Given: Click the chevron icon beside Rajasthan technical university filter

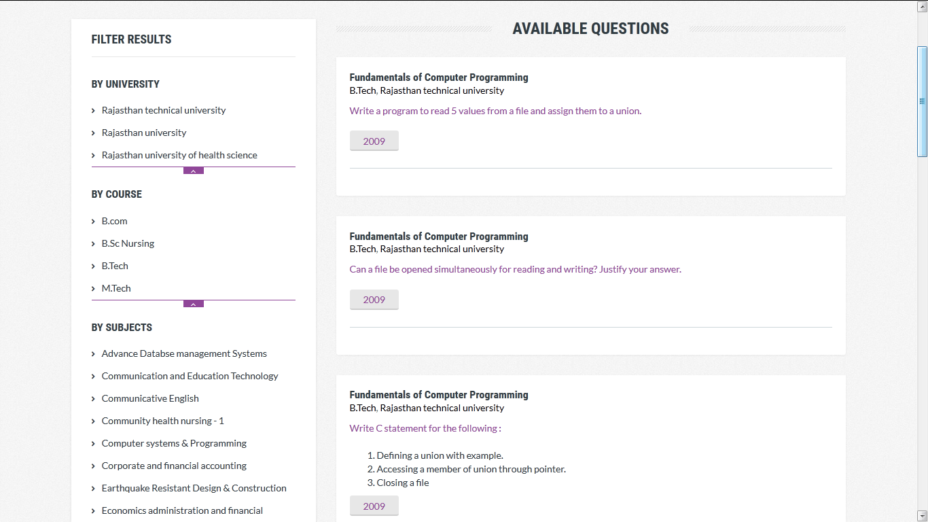Looking at the screenshot, I should [93, 110].
